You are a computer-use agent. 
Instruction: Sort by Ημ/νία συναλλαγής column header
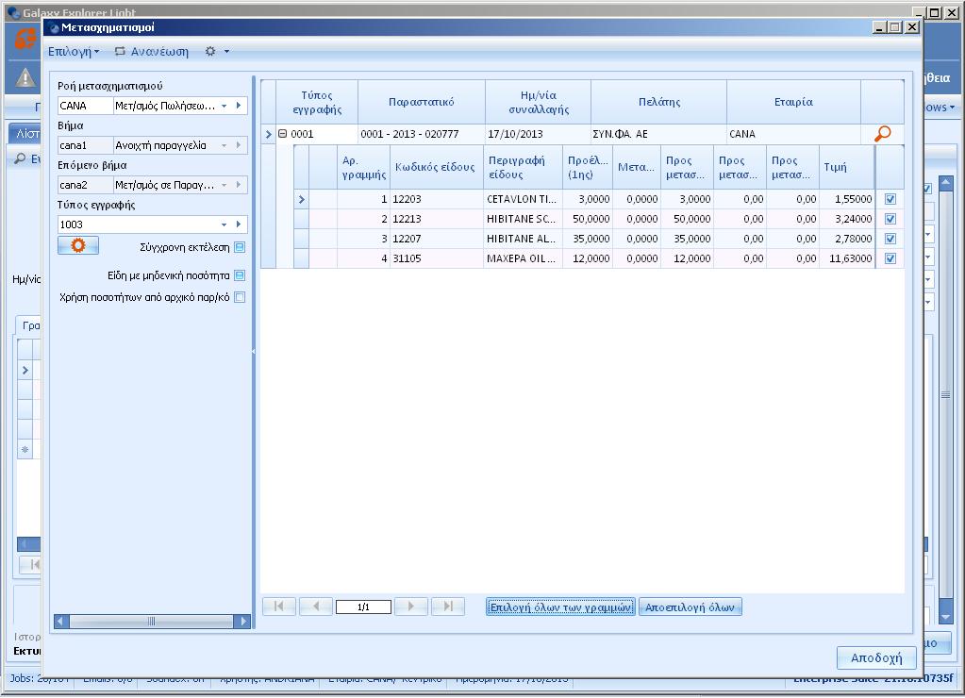(539, 102)
